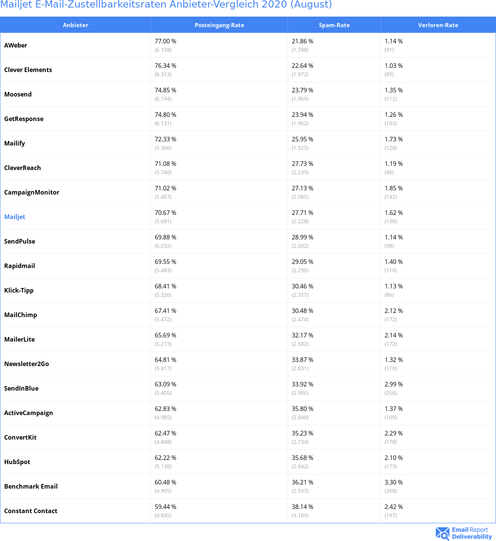The image size is (496, 541).
Task: Sort by the Anbieter column header
Action: (x=75, y=25)
